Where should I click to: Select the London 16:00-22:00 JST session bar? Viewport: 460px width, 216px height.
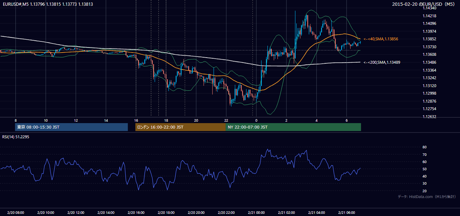180,127
